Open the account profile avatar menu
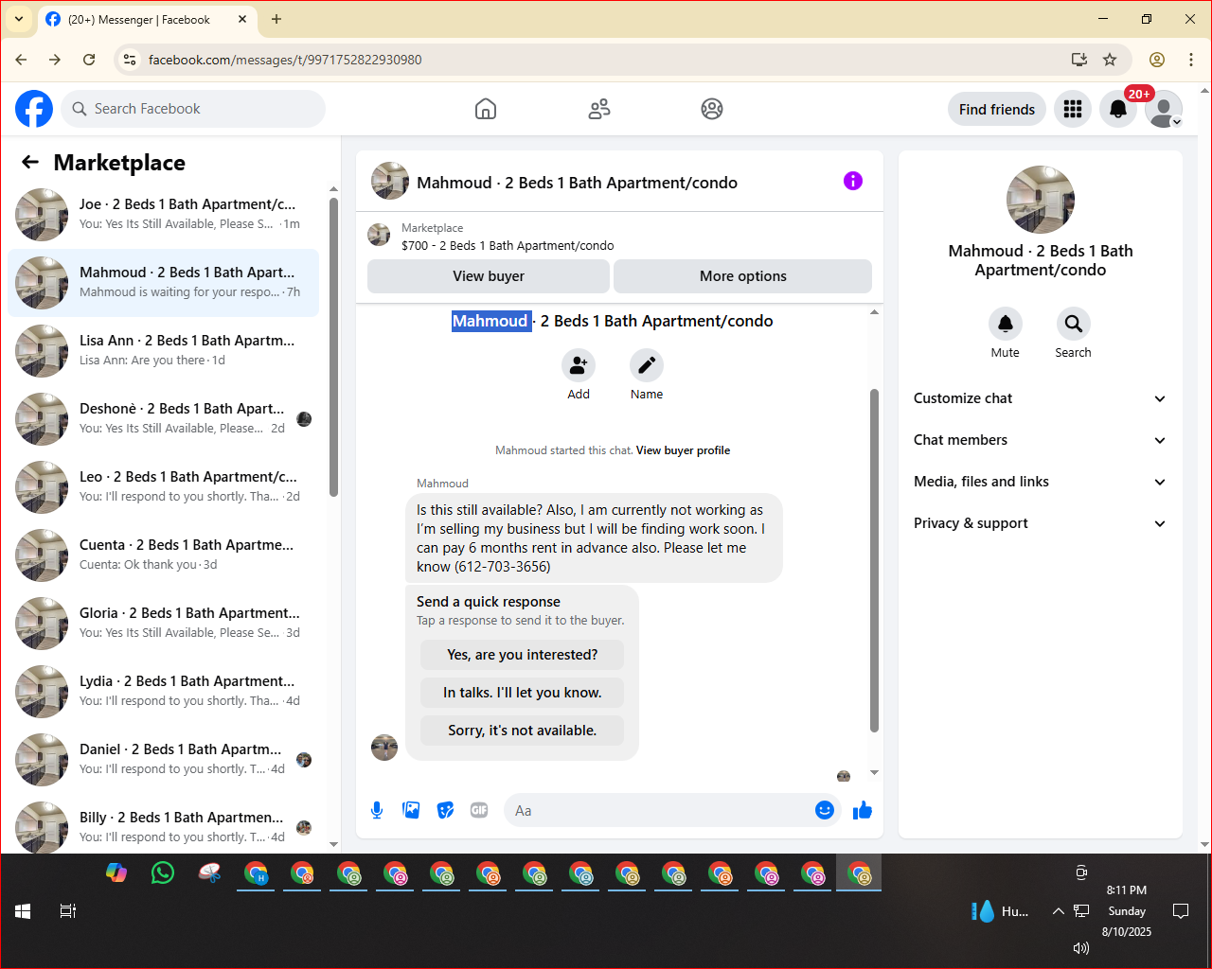The height and width of the screenshot is (969, 1212). (x=1164, y=109)
